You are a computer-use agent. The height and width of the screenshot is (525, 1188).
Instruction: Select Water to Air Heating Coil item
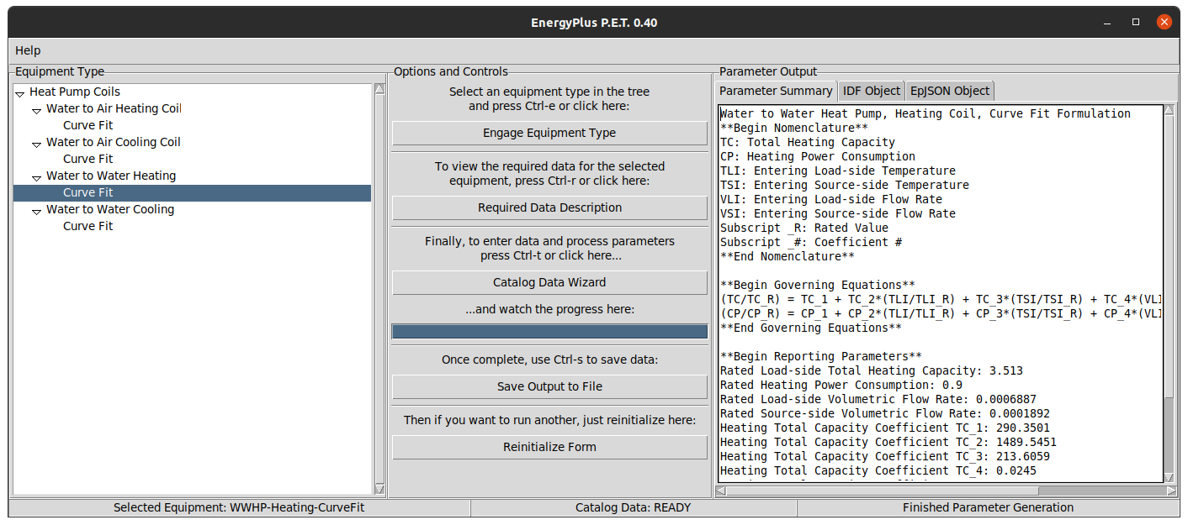click(x=114, y=108)
